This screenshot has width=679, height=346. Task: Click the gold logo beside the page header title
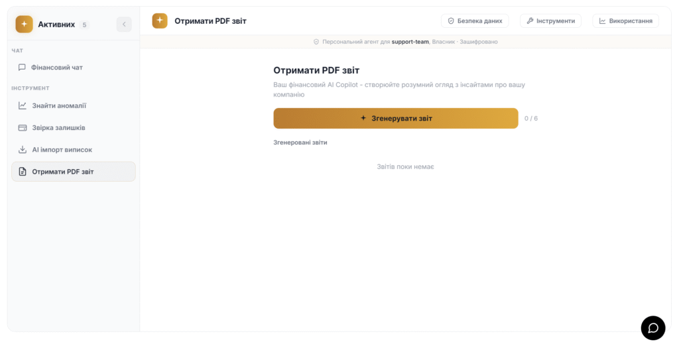click(x=160, y=21)
